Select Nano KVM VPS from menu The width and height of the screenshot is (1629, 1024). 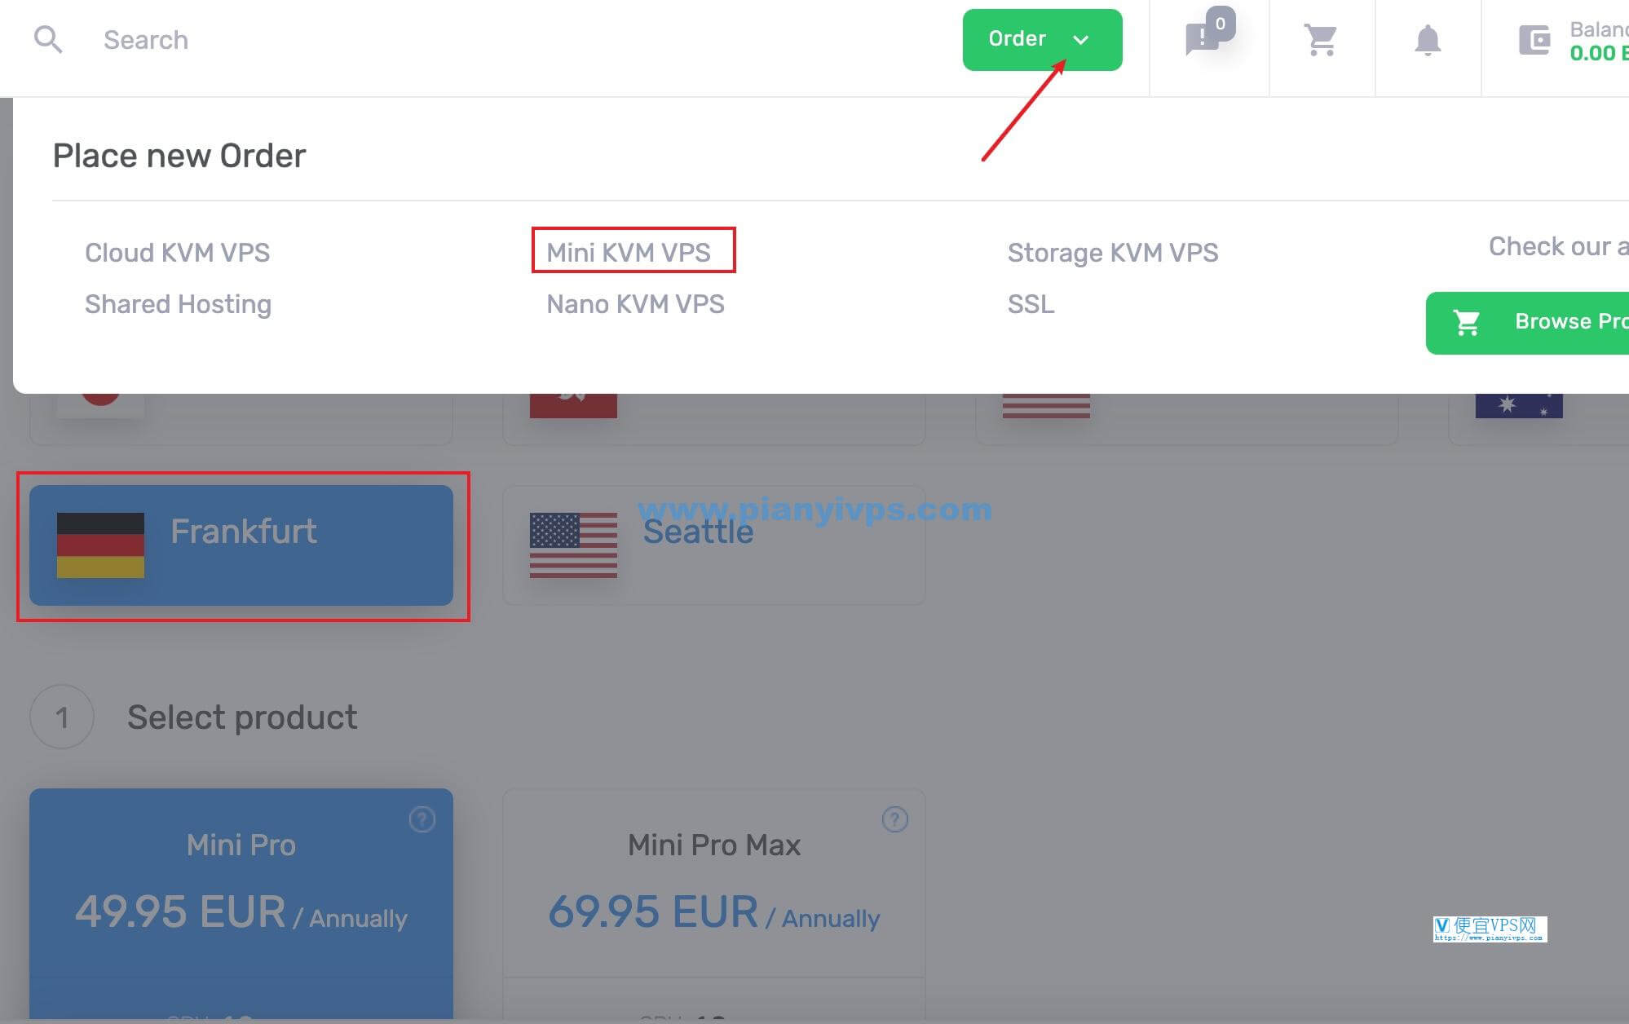[x=634, y=304]
